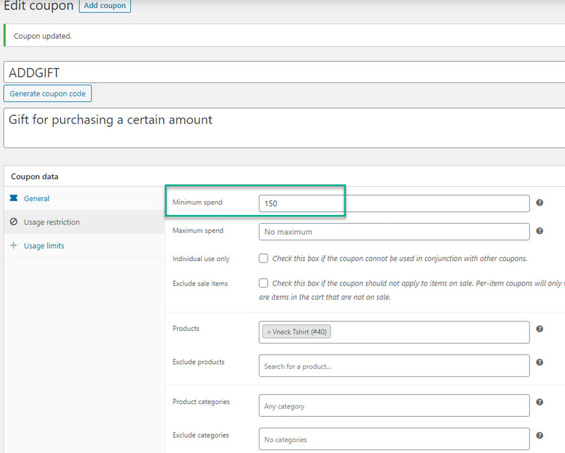
Task: Open the Usage restriction tab
Action: click(x=51, y=222)
